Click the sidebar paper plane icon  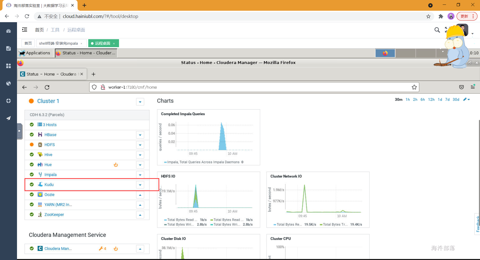pos(8,118)
